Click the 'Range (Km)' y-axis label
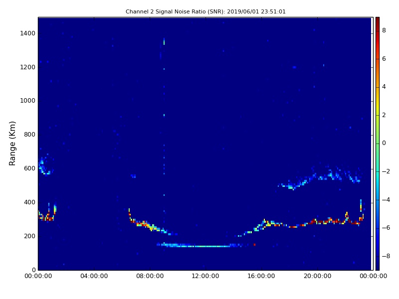This screenshot has height=299, width=399. (x=12, y=144)
